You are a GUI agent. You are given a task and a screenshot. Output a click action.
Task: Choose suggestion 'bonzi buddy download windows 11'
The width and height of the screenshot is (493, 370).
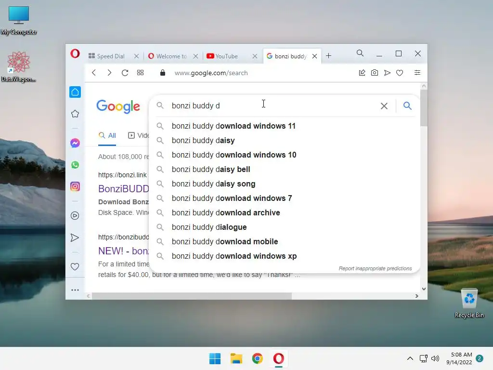(285, 126)
